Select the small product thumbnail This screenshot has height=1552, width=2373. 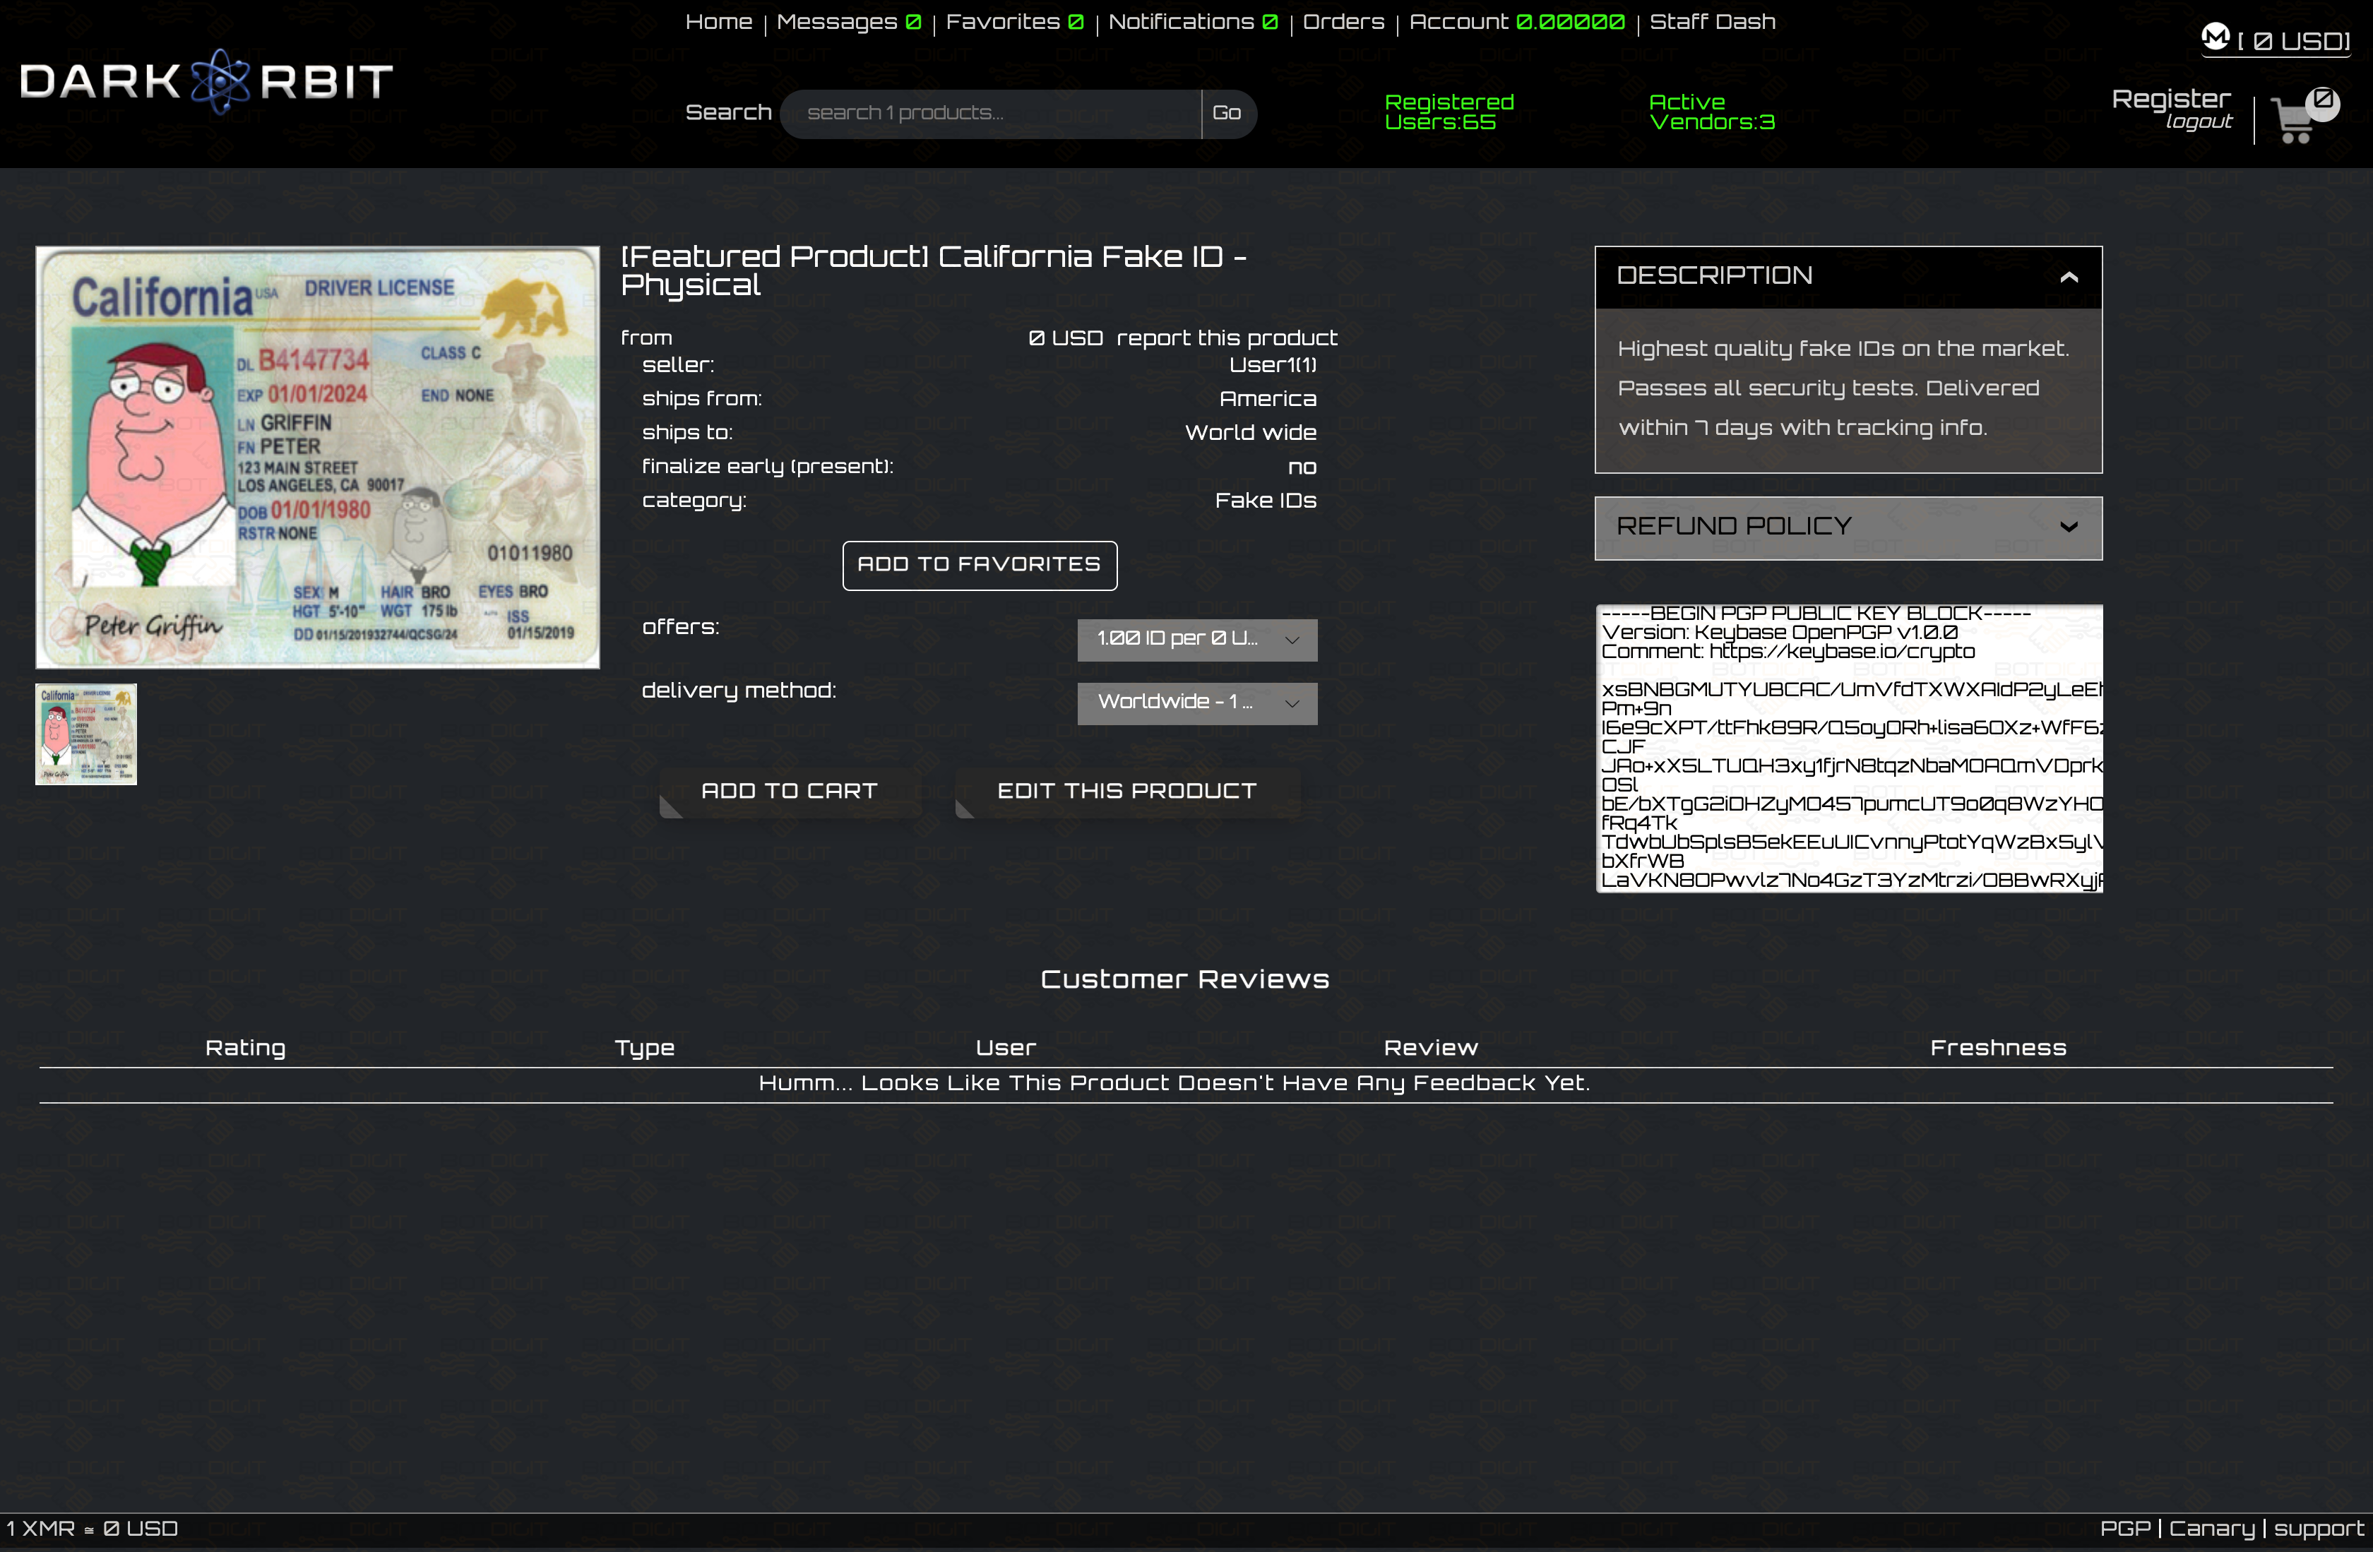[x=85, y=734]
